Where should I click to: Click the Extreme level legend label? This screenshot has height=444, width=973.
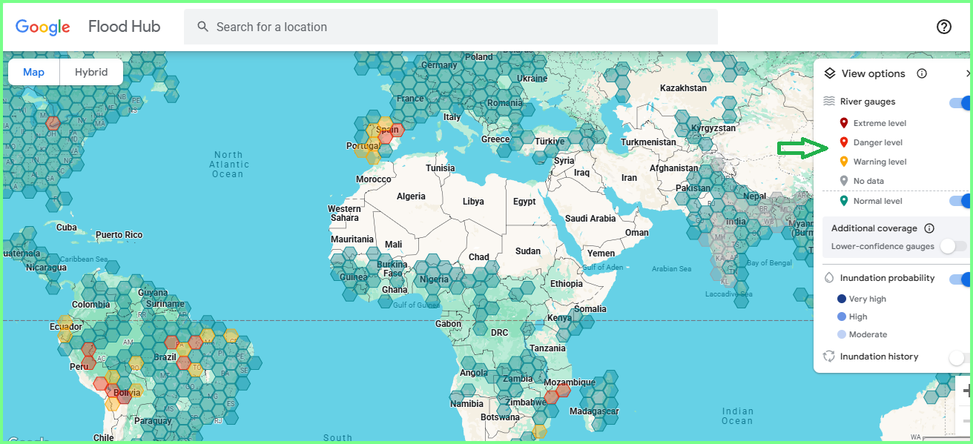(880, 123)
